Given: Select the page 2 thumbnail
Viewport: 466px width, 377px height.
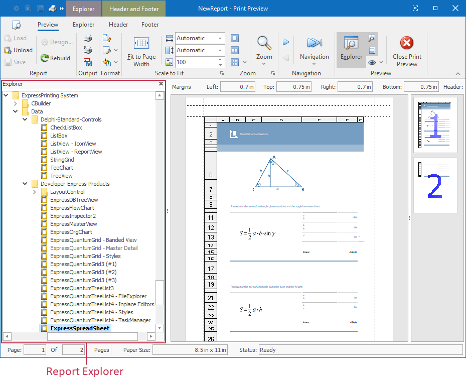Looking at the screenshot, I should click(x=434, y=185).
